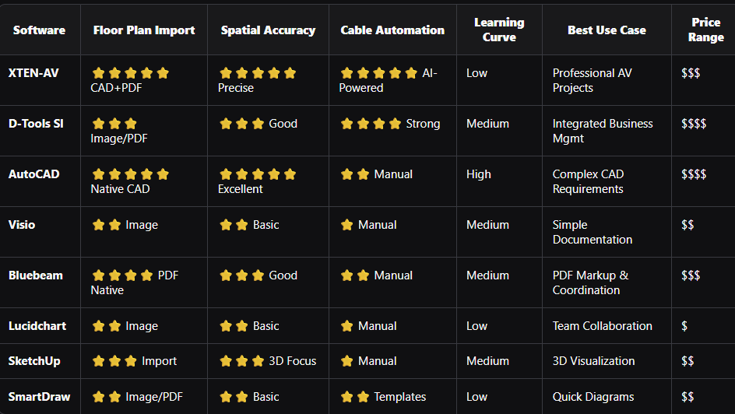Click the Software column header
Image resolution: width=735 pixels, height=414 pixels.
(40, 30)
